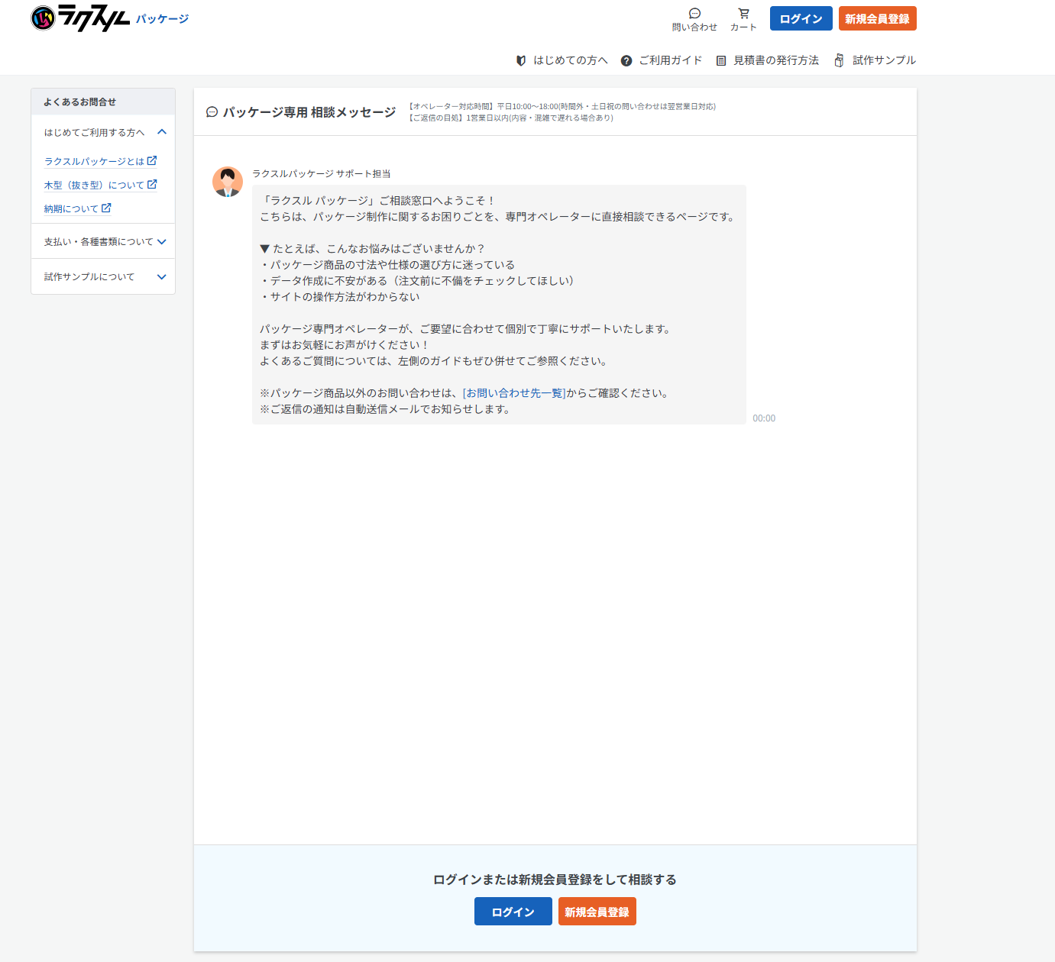Click the document icon beside 見積書の発行方法
The image size is (1055, 962).
(x=720, y=60)
